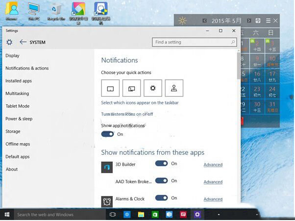The height and width of the screenshot is (221, 295).
Task: Select the Location quick action tile
Action: (174, 88)
